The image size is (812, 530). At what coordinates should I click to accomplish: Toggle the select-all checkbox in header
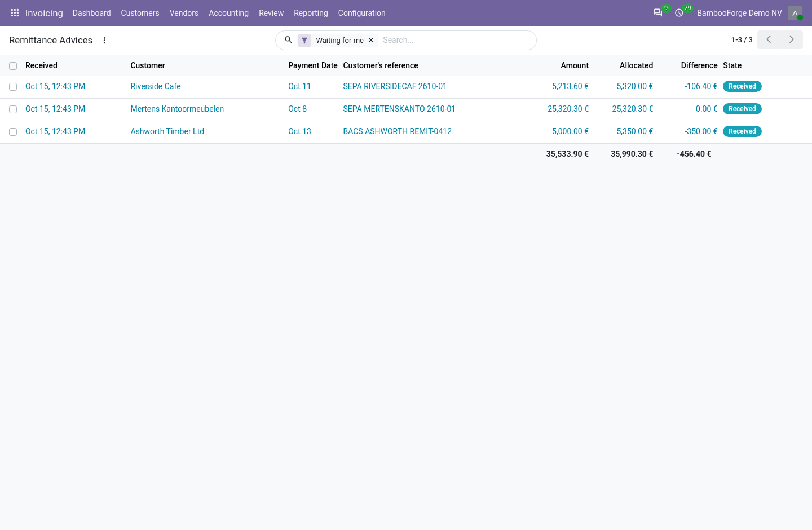pyautogui.click(x=13, y=66)
